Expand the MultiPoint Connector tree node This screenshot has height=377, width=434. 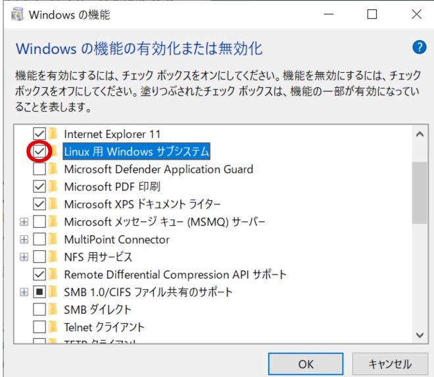(24, 239)
